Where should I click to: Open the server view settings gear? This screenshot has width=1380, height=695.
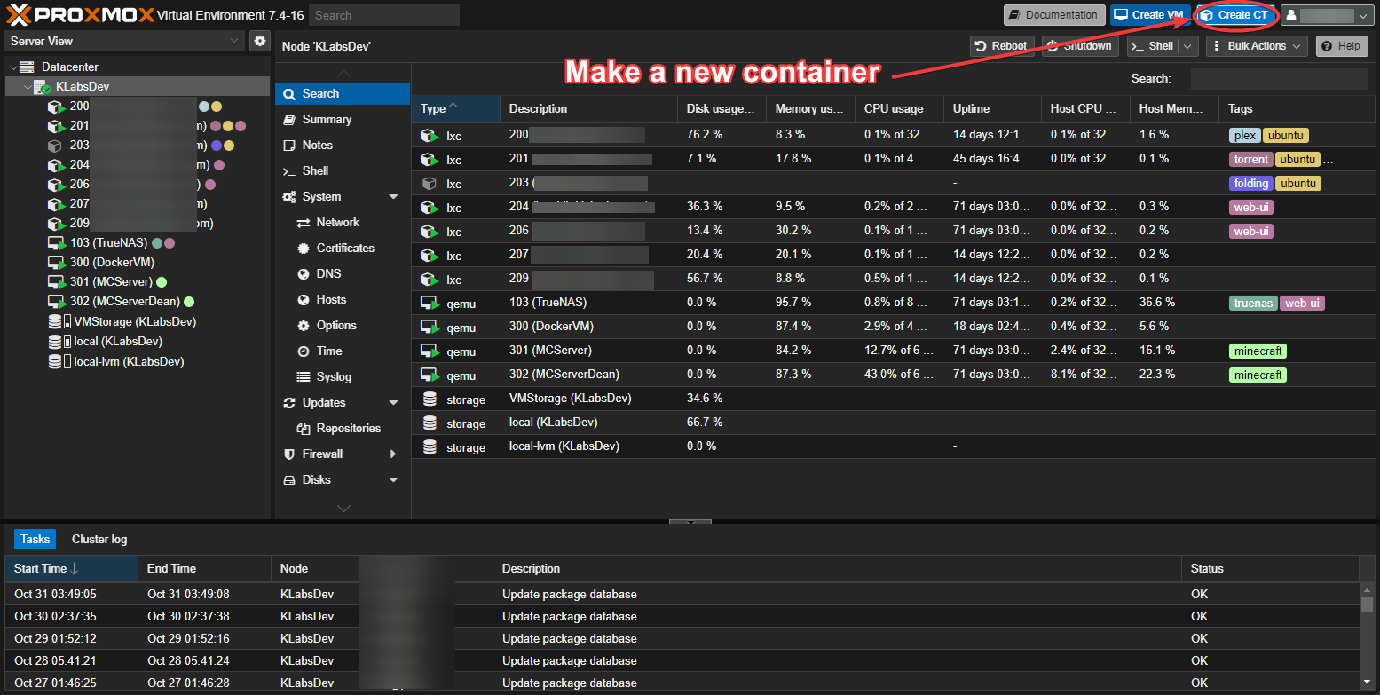pos(259,41)
